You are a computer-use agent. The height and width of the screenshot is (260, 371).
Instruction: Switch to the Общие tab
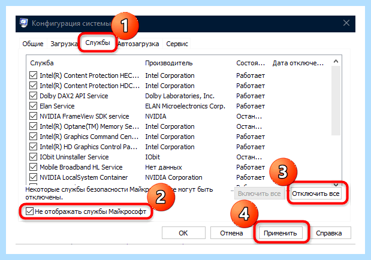33,44
